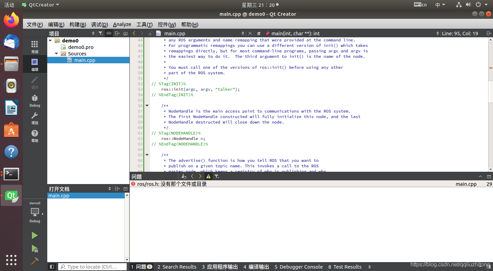Clear the issues list with broom icon
Image resolution: width=493 pixels, height=271 pixels.
pos(184,176)
